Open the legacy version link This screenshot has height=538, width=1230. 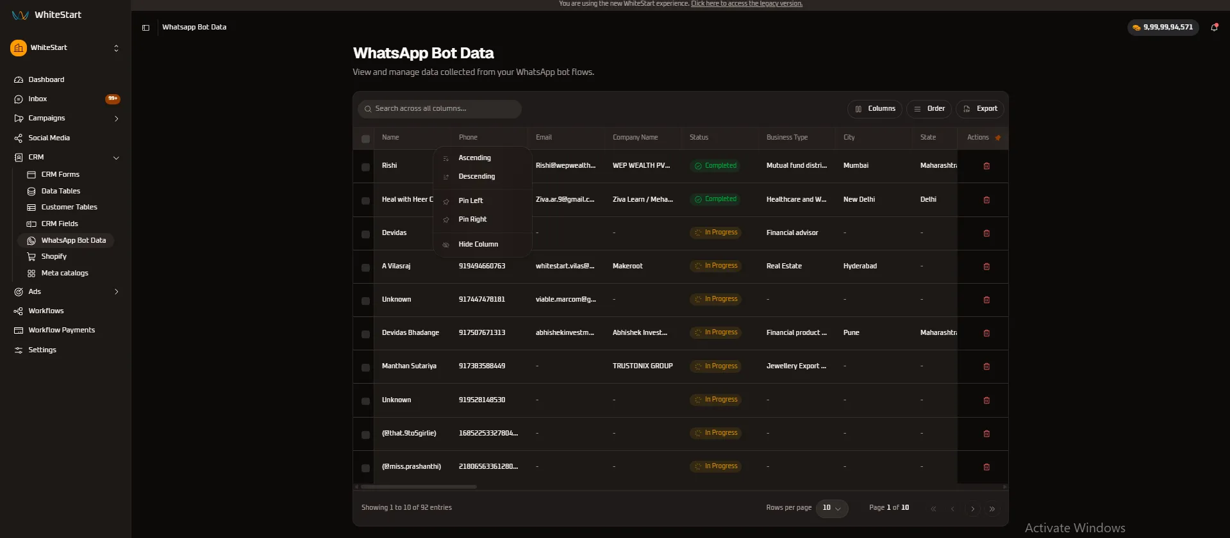(747, 4)
